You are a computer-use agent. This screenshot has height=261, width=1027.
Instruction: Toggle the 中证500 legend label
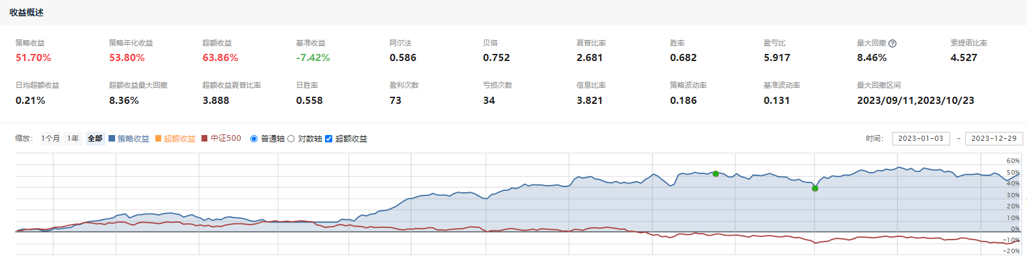[x=226, y=138]
